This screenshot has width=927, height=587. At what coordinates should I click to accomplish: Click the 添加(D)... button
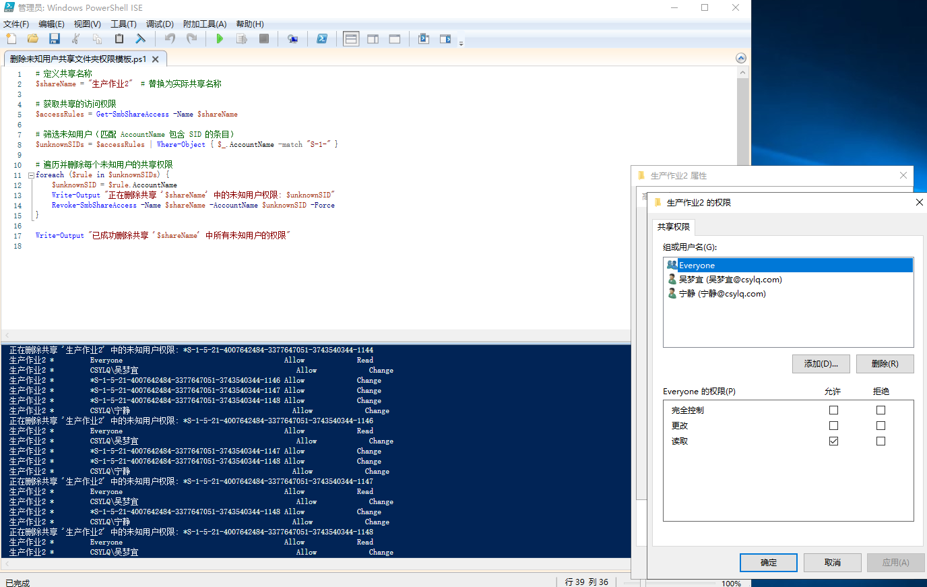pyautogui.click(x=821, y=364)
